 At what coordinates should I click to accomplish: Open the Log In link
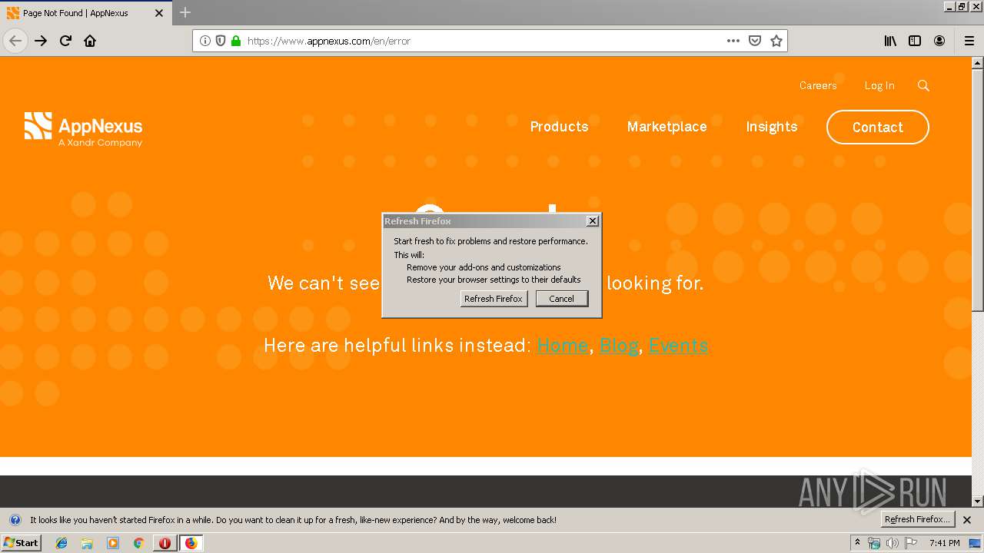879,85
